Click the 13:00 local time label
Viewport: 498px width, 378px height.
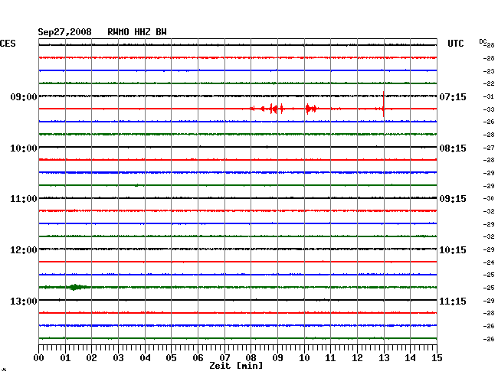24,301
